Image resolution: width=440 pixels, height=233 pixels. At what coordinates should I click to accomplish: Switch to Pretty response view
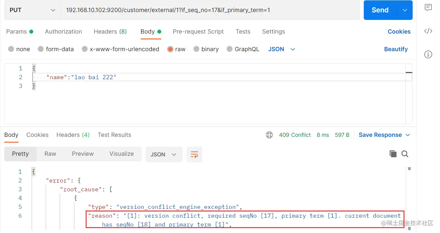[20, 154]
